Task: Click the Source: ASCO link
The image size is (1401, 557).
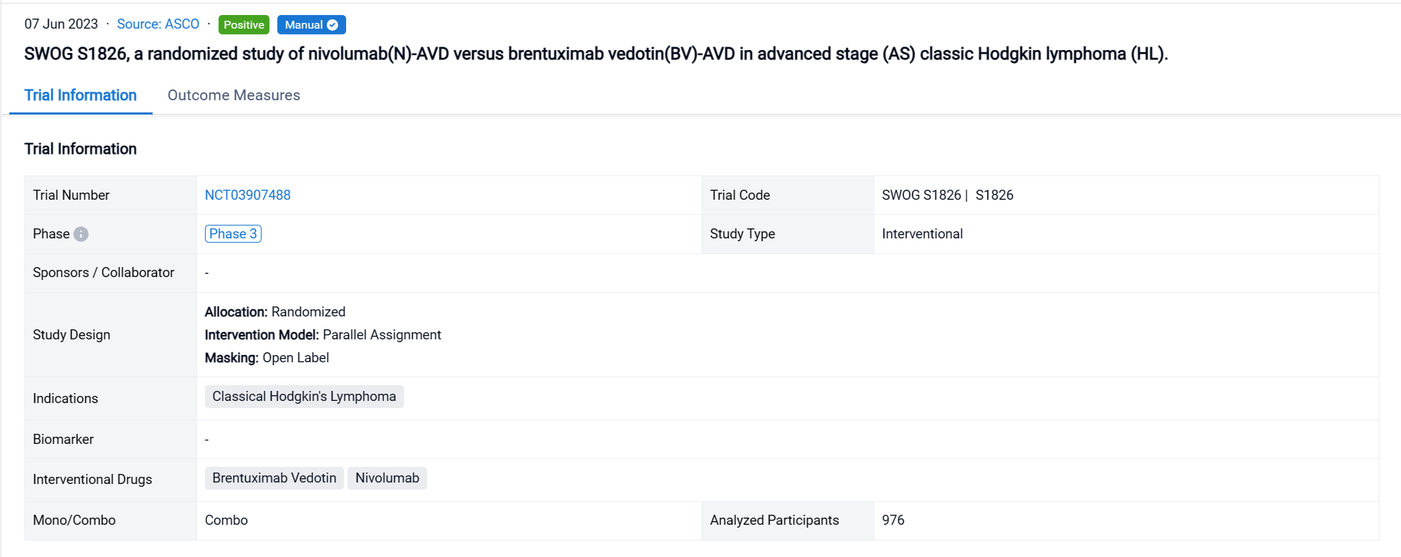Action: 158,24
